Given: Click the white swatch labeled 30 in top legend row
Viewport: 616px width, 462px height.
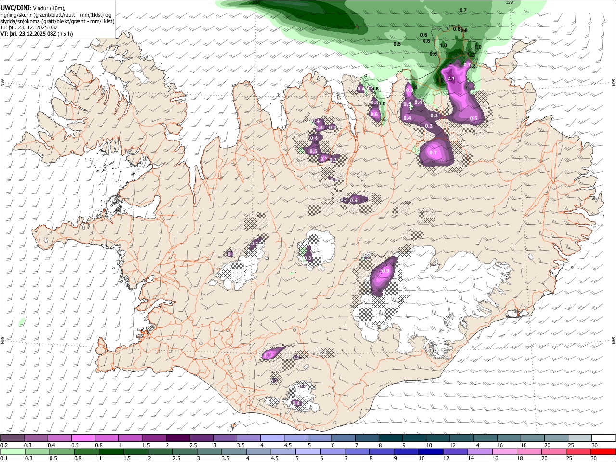Looking at the screenshot, I should 603,438.
